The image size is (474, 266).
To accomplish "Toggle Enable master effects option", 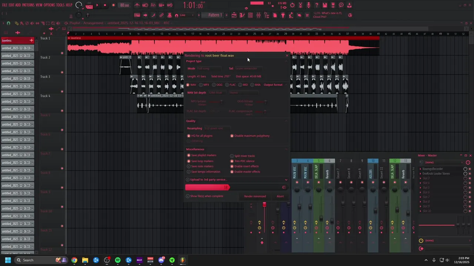I will pyautogui.click(x=245, y=172).
